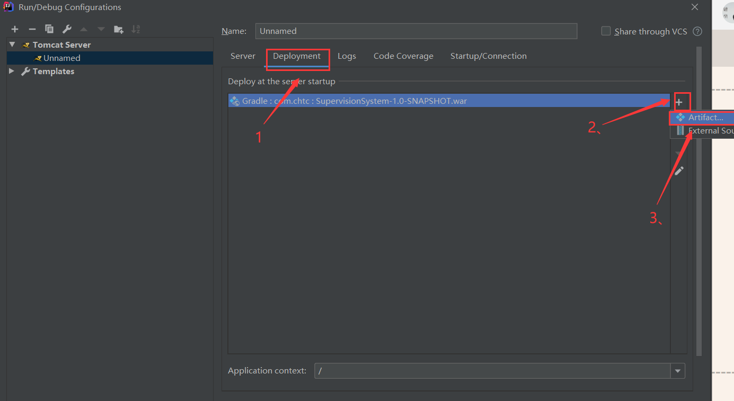Click IntelliJ logo in title bar

8,7
